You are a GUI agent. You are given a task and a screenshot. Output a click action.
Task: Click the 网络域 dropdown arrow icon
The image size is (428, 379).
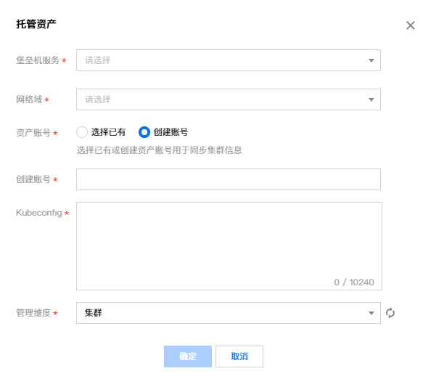tap(371, 99)
